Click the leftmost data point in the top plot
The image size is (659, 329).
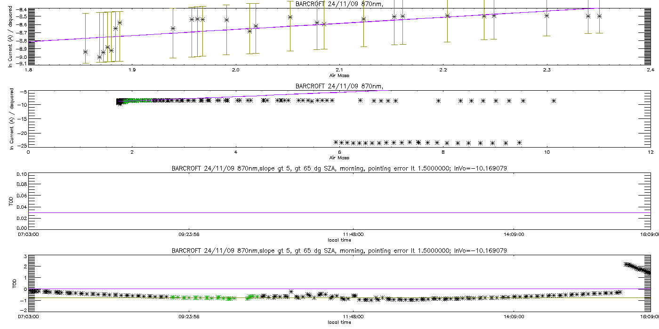click(85, 52)
